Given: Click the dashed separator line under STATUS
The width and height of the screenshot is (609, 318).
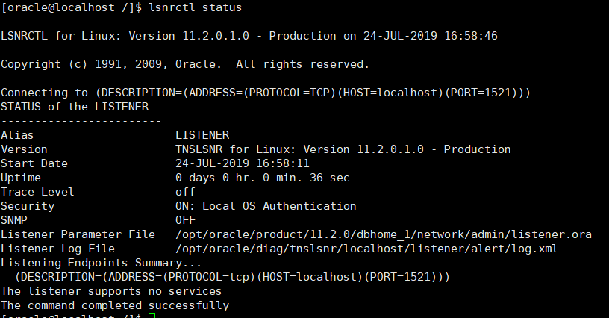Looking at the screenshot, I should click(x=81, y=121).
